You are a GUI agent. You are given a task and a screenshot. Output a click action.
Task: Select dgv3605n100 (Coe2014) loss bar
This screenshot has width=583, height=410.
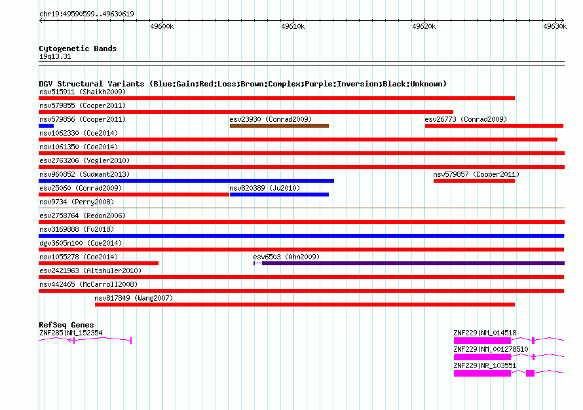coord(301,250)
